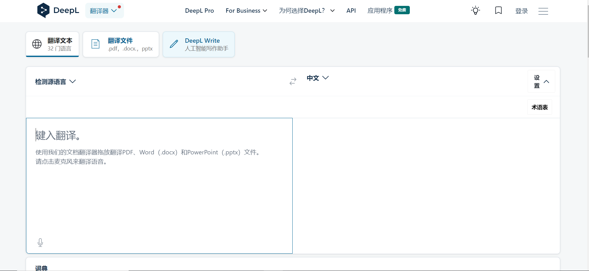This screenshot has height=271, width=589.
Task: Click into the 键入翻译 source text field
Action: click(159, 192)
